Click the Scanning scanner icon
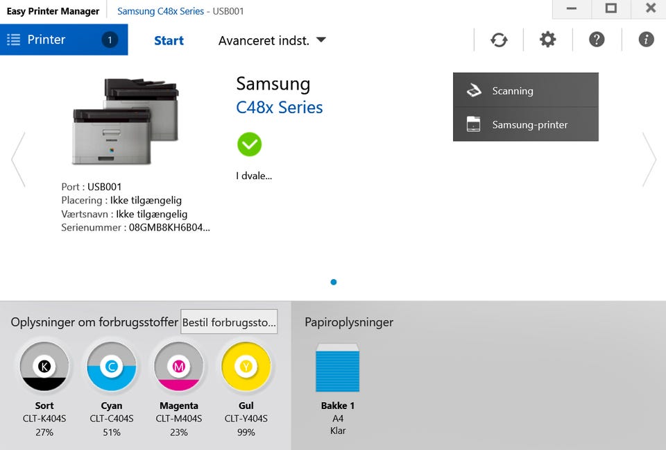 pos(474,90)
